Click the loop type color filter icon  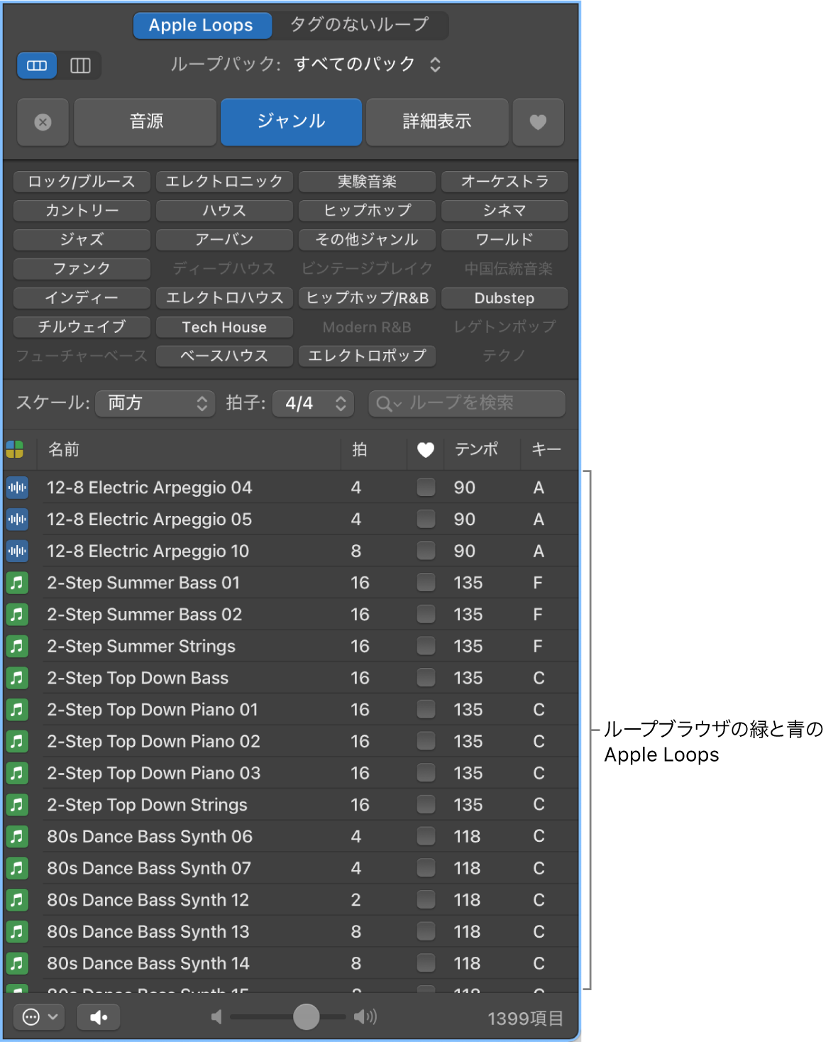pyautogui.click(x=15, y=449)
